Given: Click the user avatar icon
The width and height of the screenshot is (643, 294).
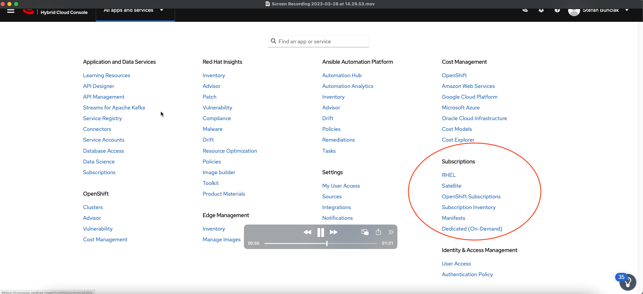Looking at the screenshot, I should [x=574, y=12].
